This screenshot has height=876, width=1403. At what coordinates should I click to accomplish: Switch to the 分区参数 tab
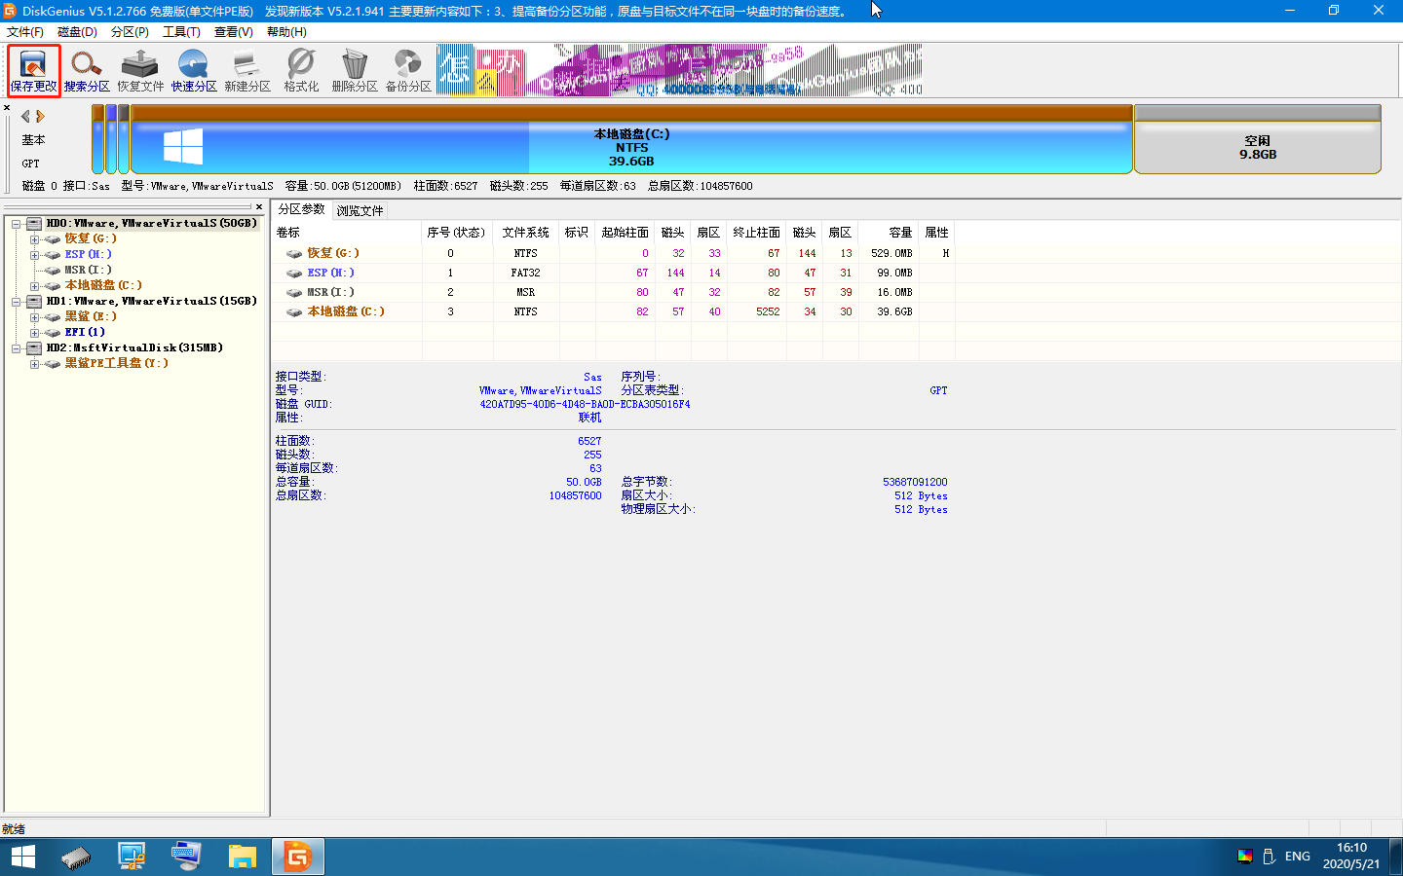click(301, 209)
